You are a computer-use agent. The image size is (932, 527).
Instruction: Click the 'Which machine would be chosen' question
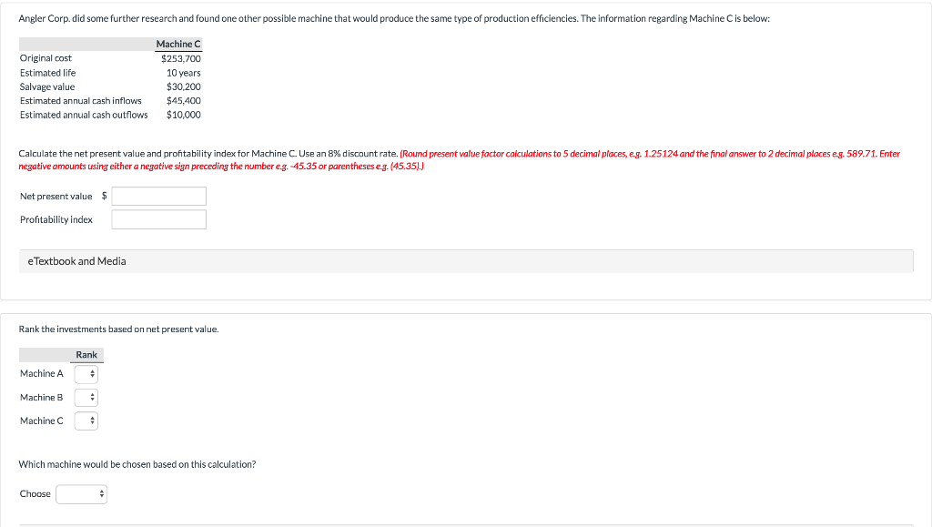pos(137,464)
